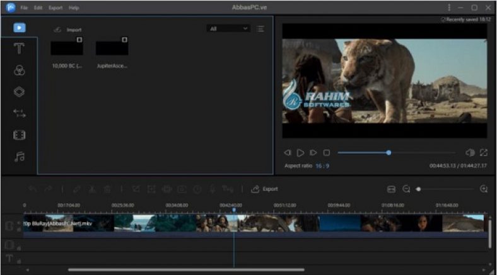
Task: Open the Elements film-strip panel
Action: pyautogui.click(x=20, y=135)
